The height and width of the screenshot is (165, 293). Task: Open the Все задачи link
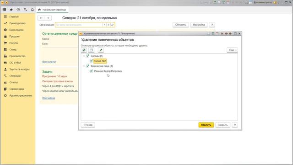click(49, 98)
